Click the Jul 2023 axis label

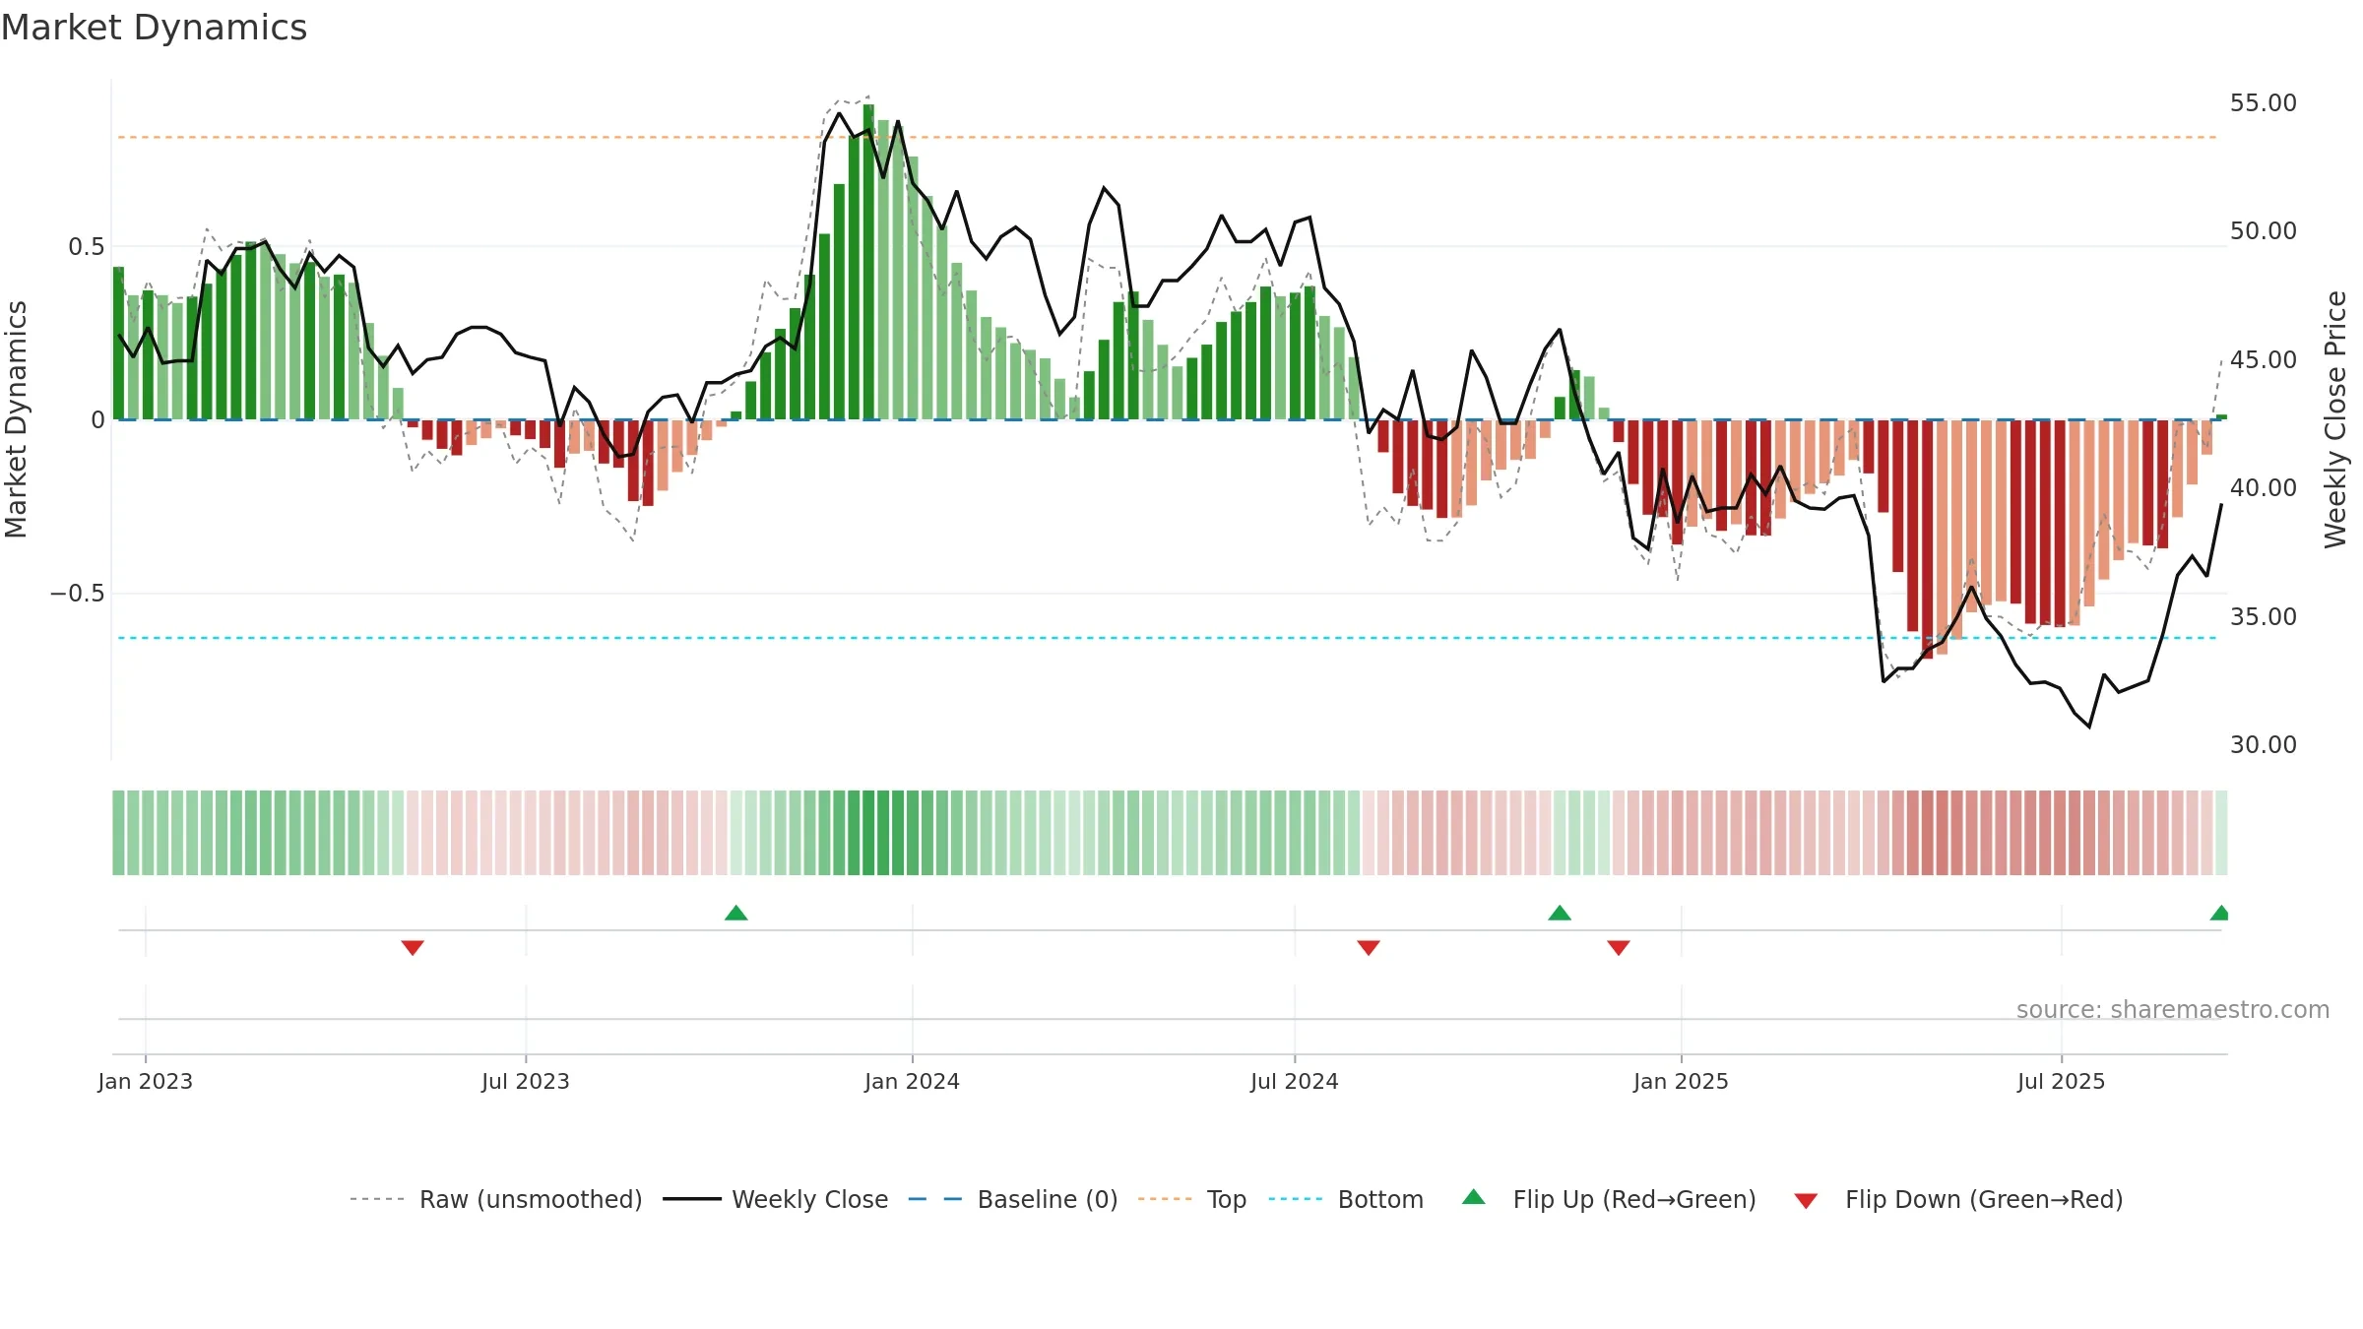(526, 1081)
